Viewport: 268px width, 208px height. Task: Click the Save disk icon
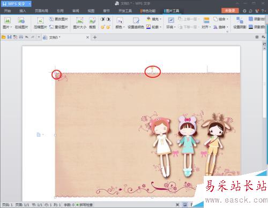(x=9, y=37)
